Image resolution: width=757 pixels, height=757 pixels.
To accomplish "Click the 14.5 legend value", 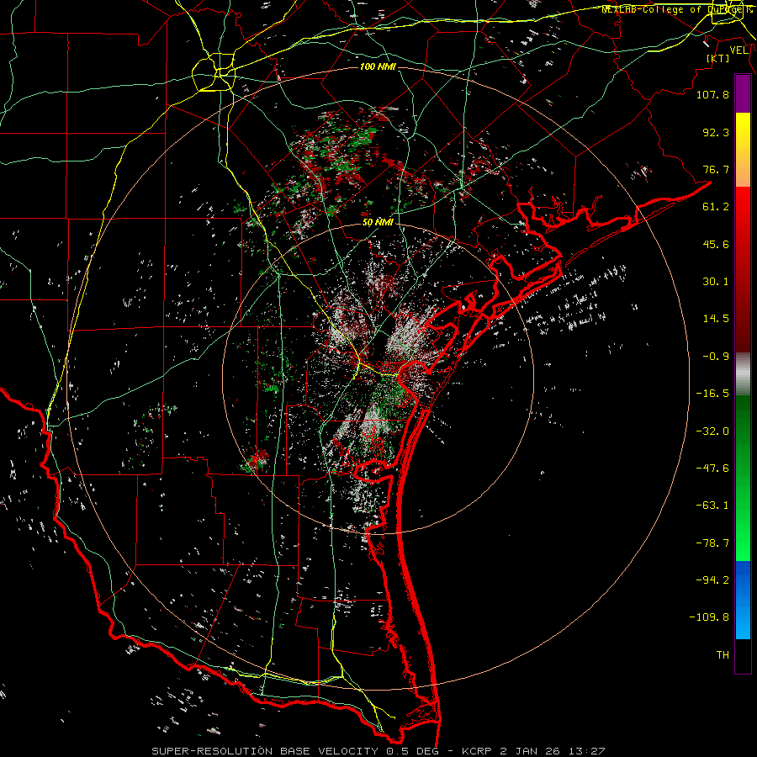I will (x=716, y=319).
